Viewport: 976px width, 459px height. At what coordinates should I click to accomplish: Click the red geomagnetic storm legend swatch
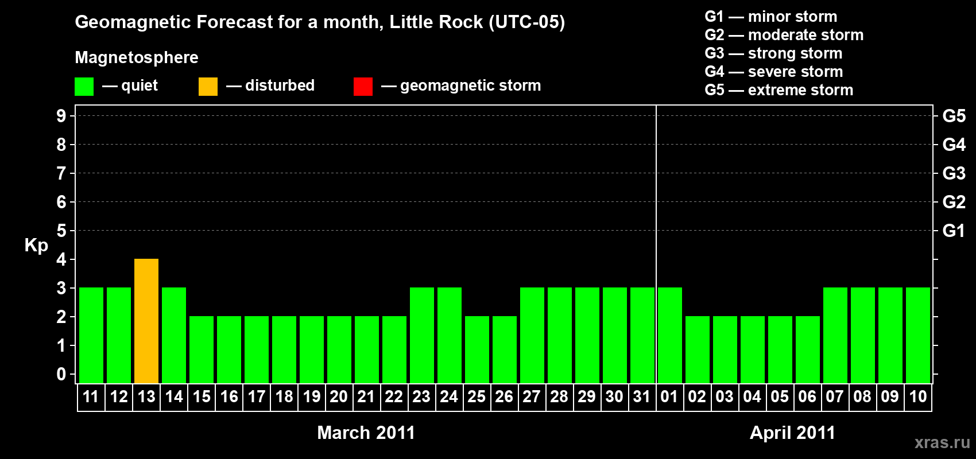click(363, 87)
